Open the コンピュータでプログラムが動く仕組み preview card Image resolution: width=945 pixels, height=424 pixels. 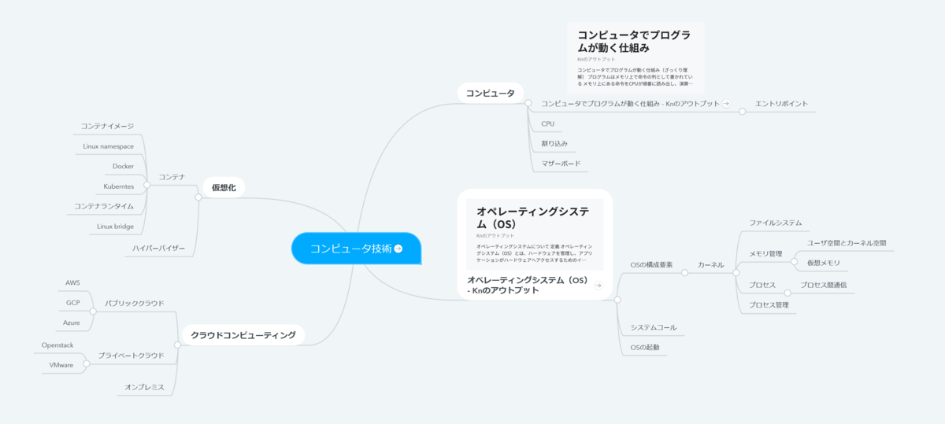click(x=635, y=57)
